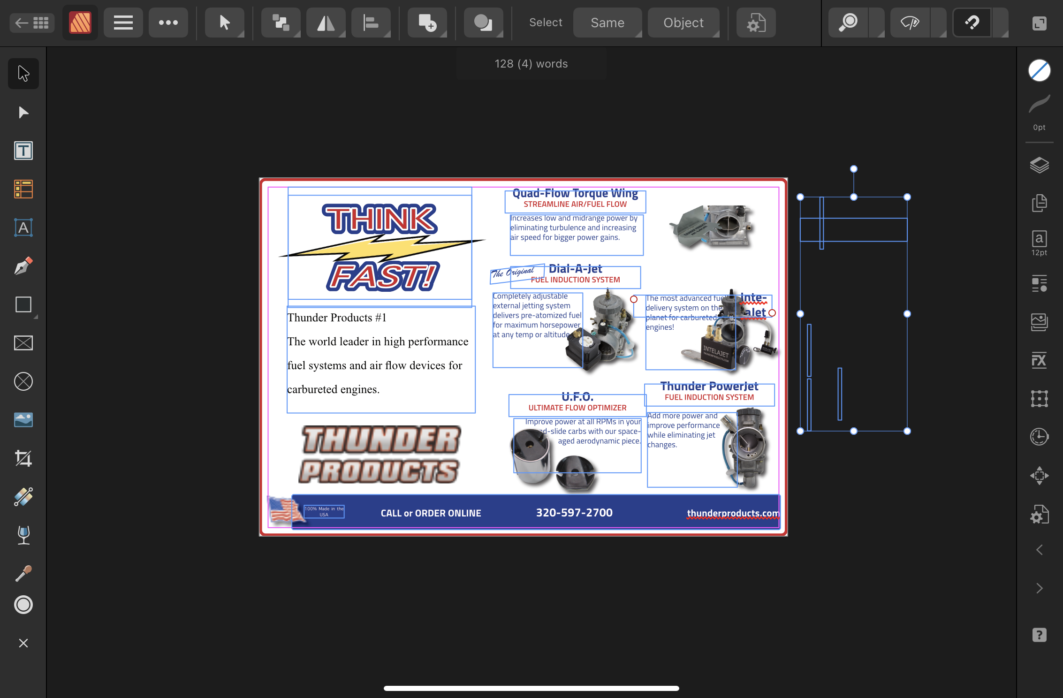
Task: Open the hamburger document menu
Action: point(123,23)
